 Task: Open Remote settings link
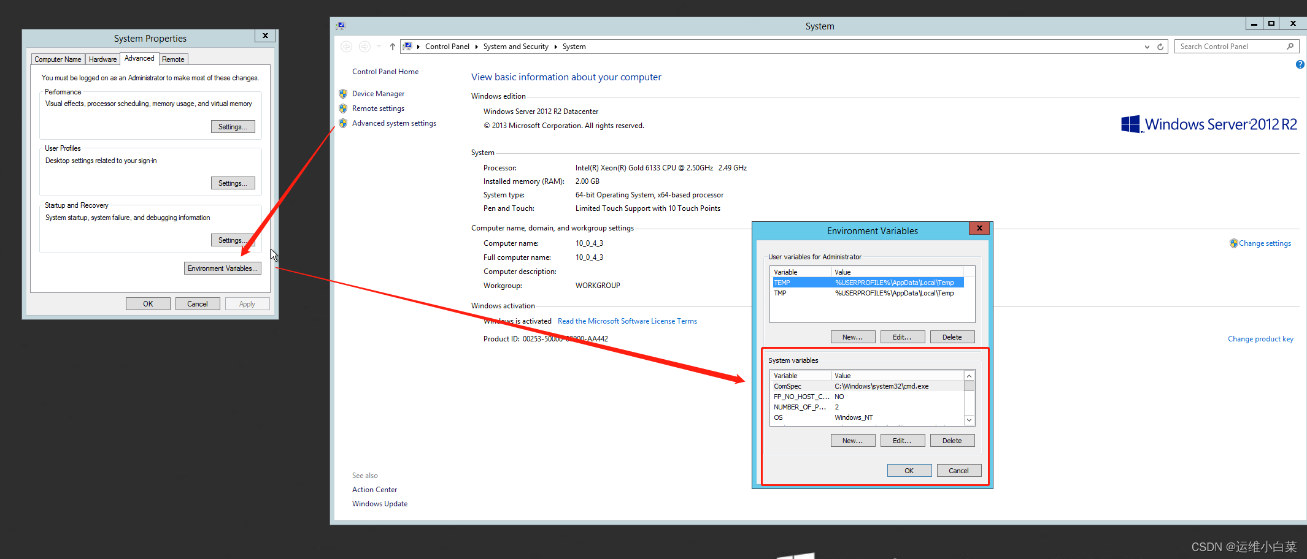(x=378, y=108)
